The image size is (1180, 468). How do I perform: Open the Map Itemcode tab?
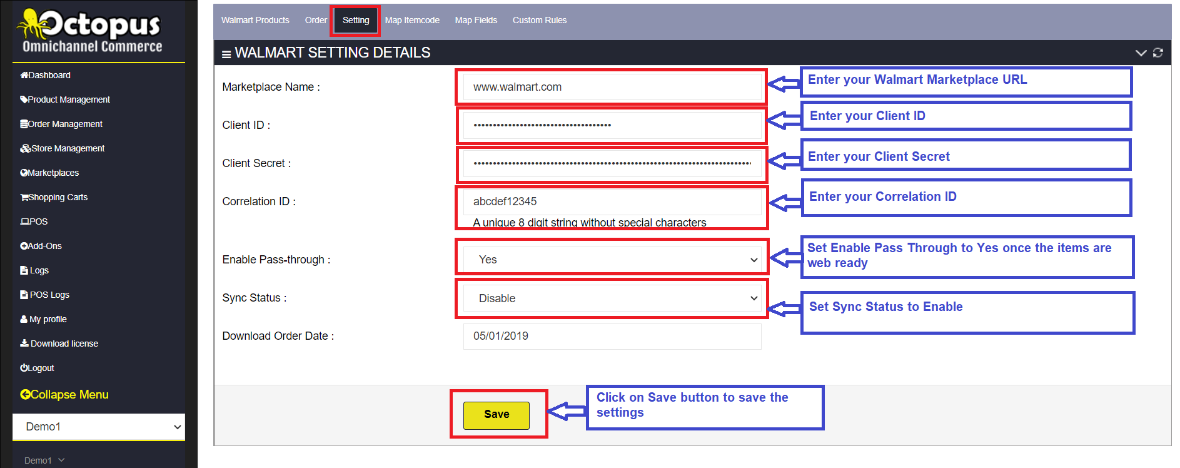(x=412, y=21)
